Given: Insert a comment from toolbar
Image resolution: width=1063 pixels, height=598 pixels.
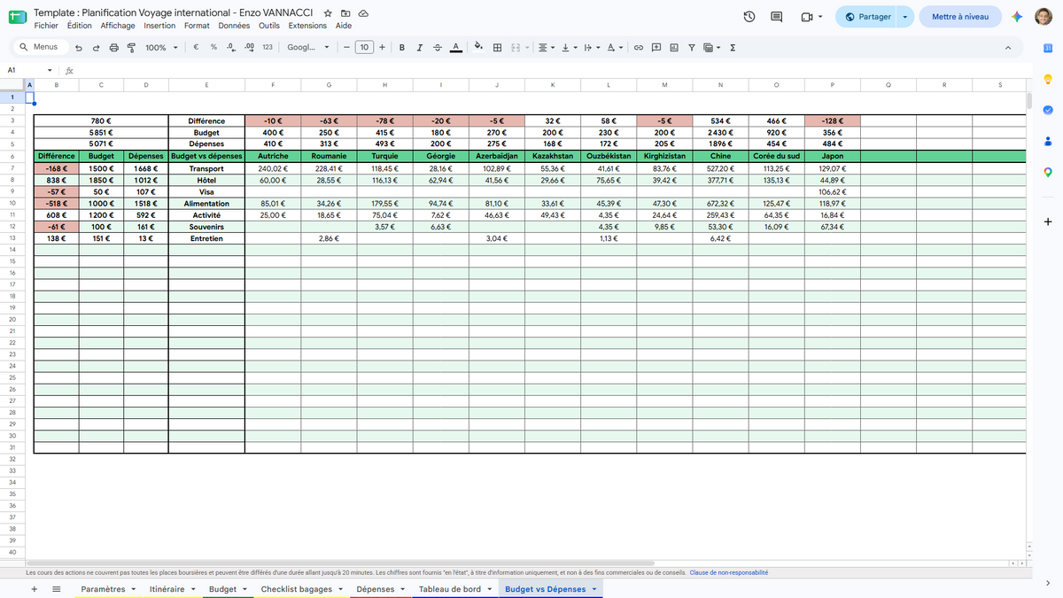Looking at the screenshot, I should tap(656, 48).
